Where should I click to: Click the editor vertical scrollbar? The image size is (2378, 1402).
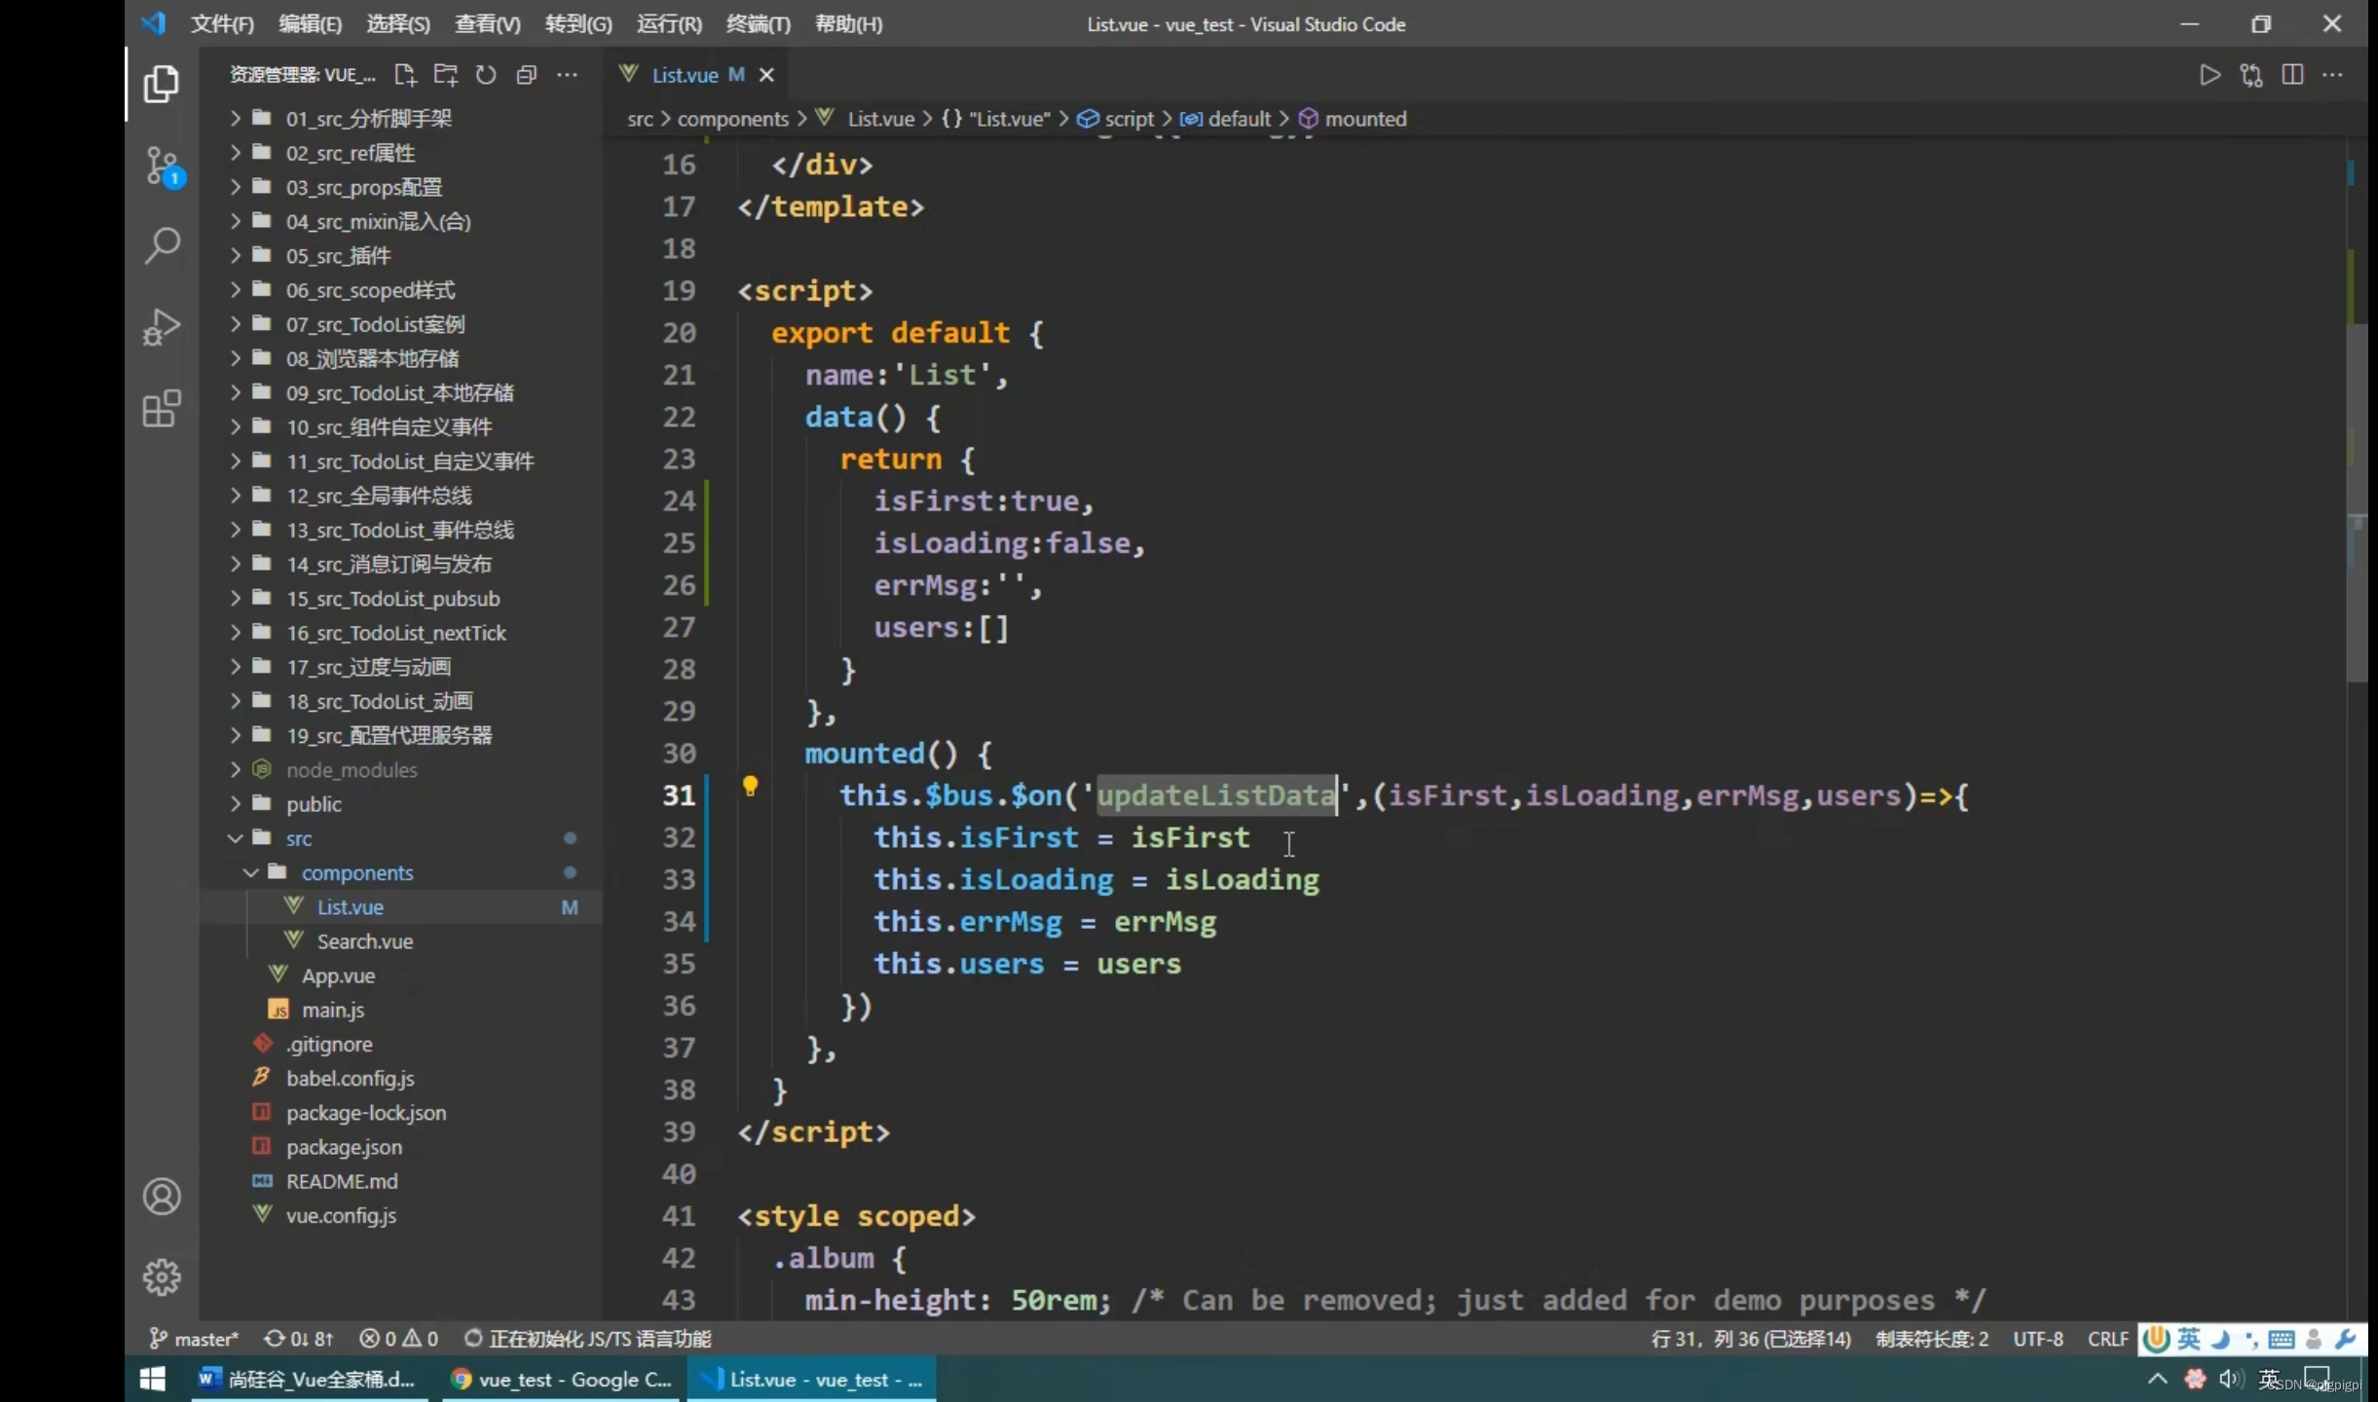(x=2356, y=502)
